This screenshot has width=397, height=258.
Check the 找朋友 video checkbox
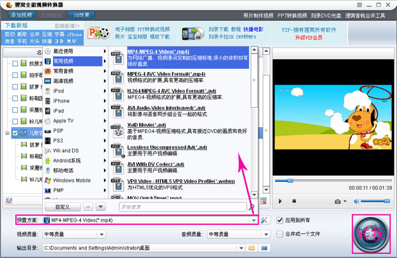[15, 64]
